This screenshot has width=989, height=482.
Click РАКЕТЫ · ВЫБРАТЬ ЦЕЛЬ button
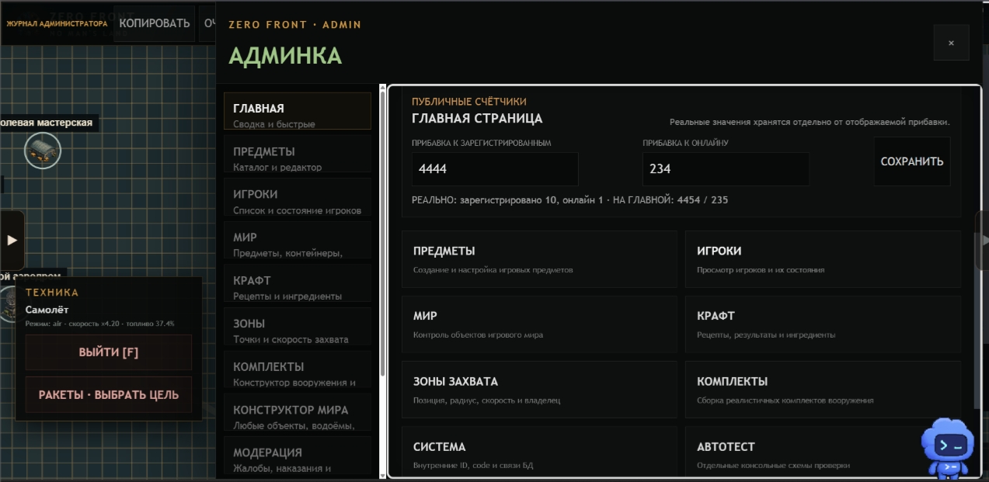tap(109, 395)
